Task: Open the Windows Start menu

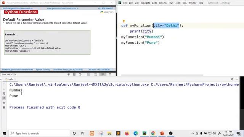Action: pos(4,133)
